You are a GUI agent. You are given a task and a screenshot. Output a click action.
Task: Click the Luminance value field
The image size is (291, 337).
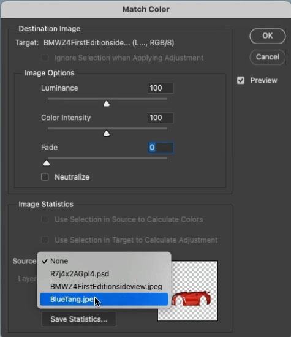point(161,88)
